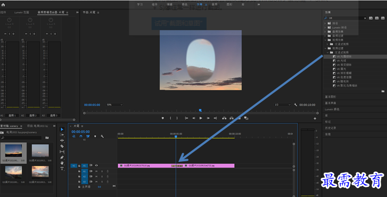Click the Lift button in program monitor

coord(224,118)
